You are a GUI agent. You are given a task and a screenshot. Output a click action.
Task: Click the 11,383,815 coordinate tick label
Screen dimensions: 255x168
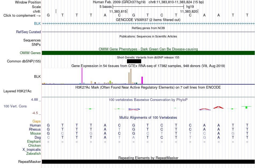click(118, 11)
